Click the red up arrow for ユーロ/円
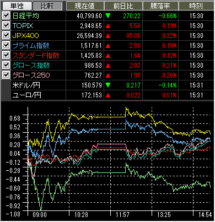Viewport: 215px width, 222px height. click(x=108, y=95)
